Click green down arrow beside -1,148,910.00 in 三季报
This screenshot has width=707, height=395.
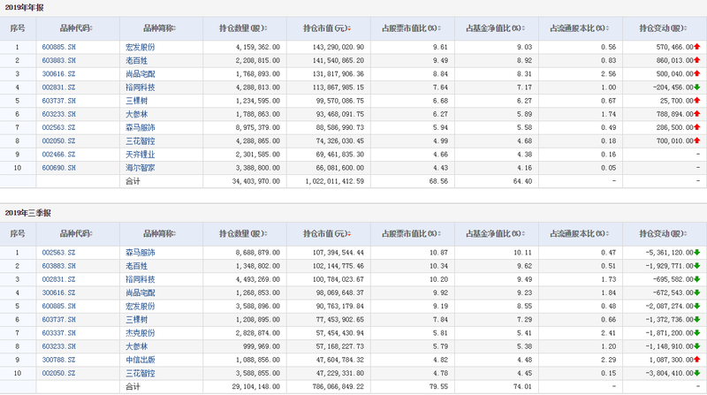pos(697,346)
